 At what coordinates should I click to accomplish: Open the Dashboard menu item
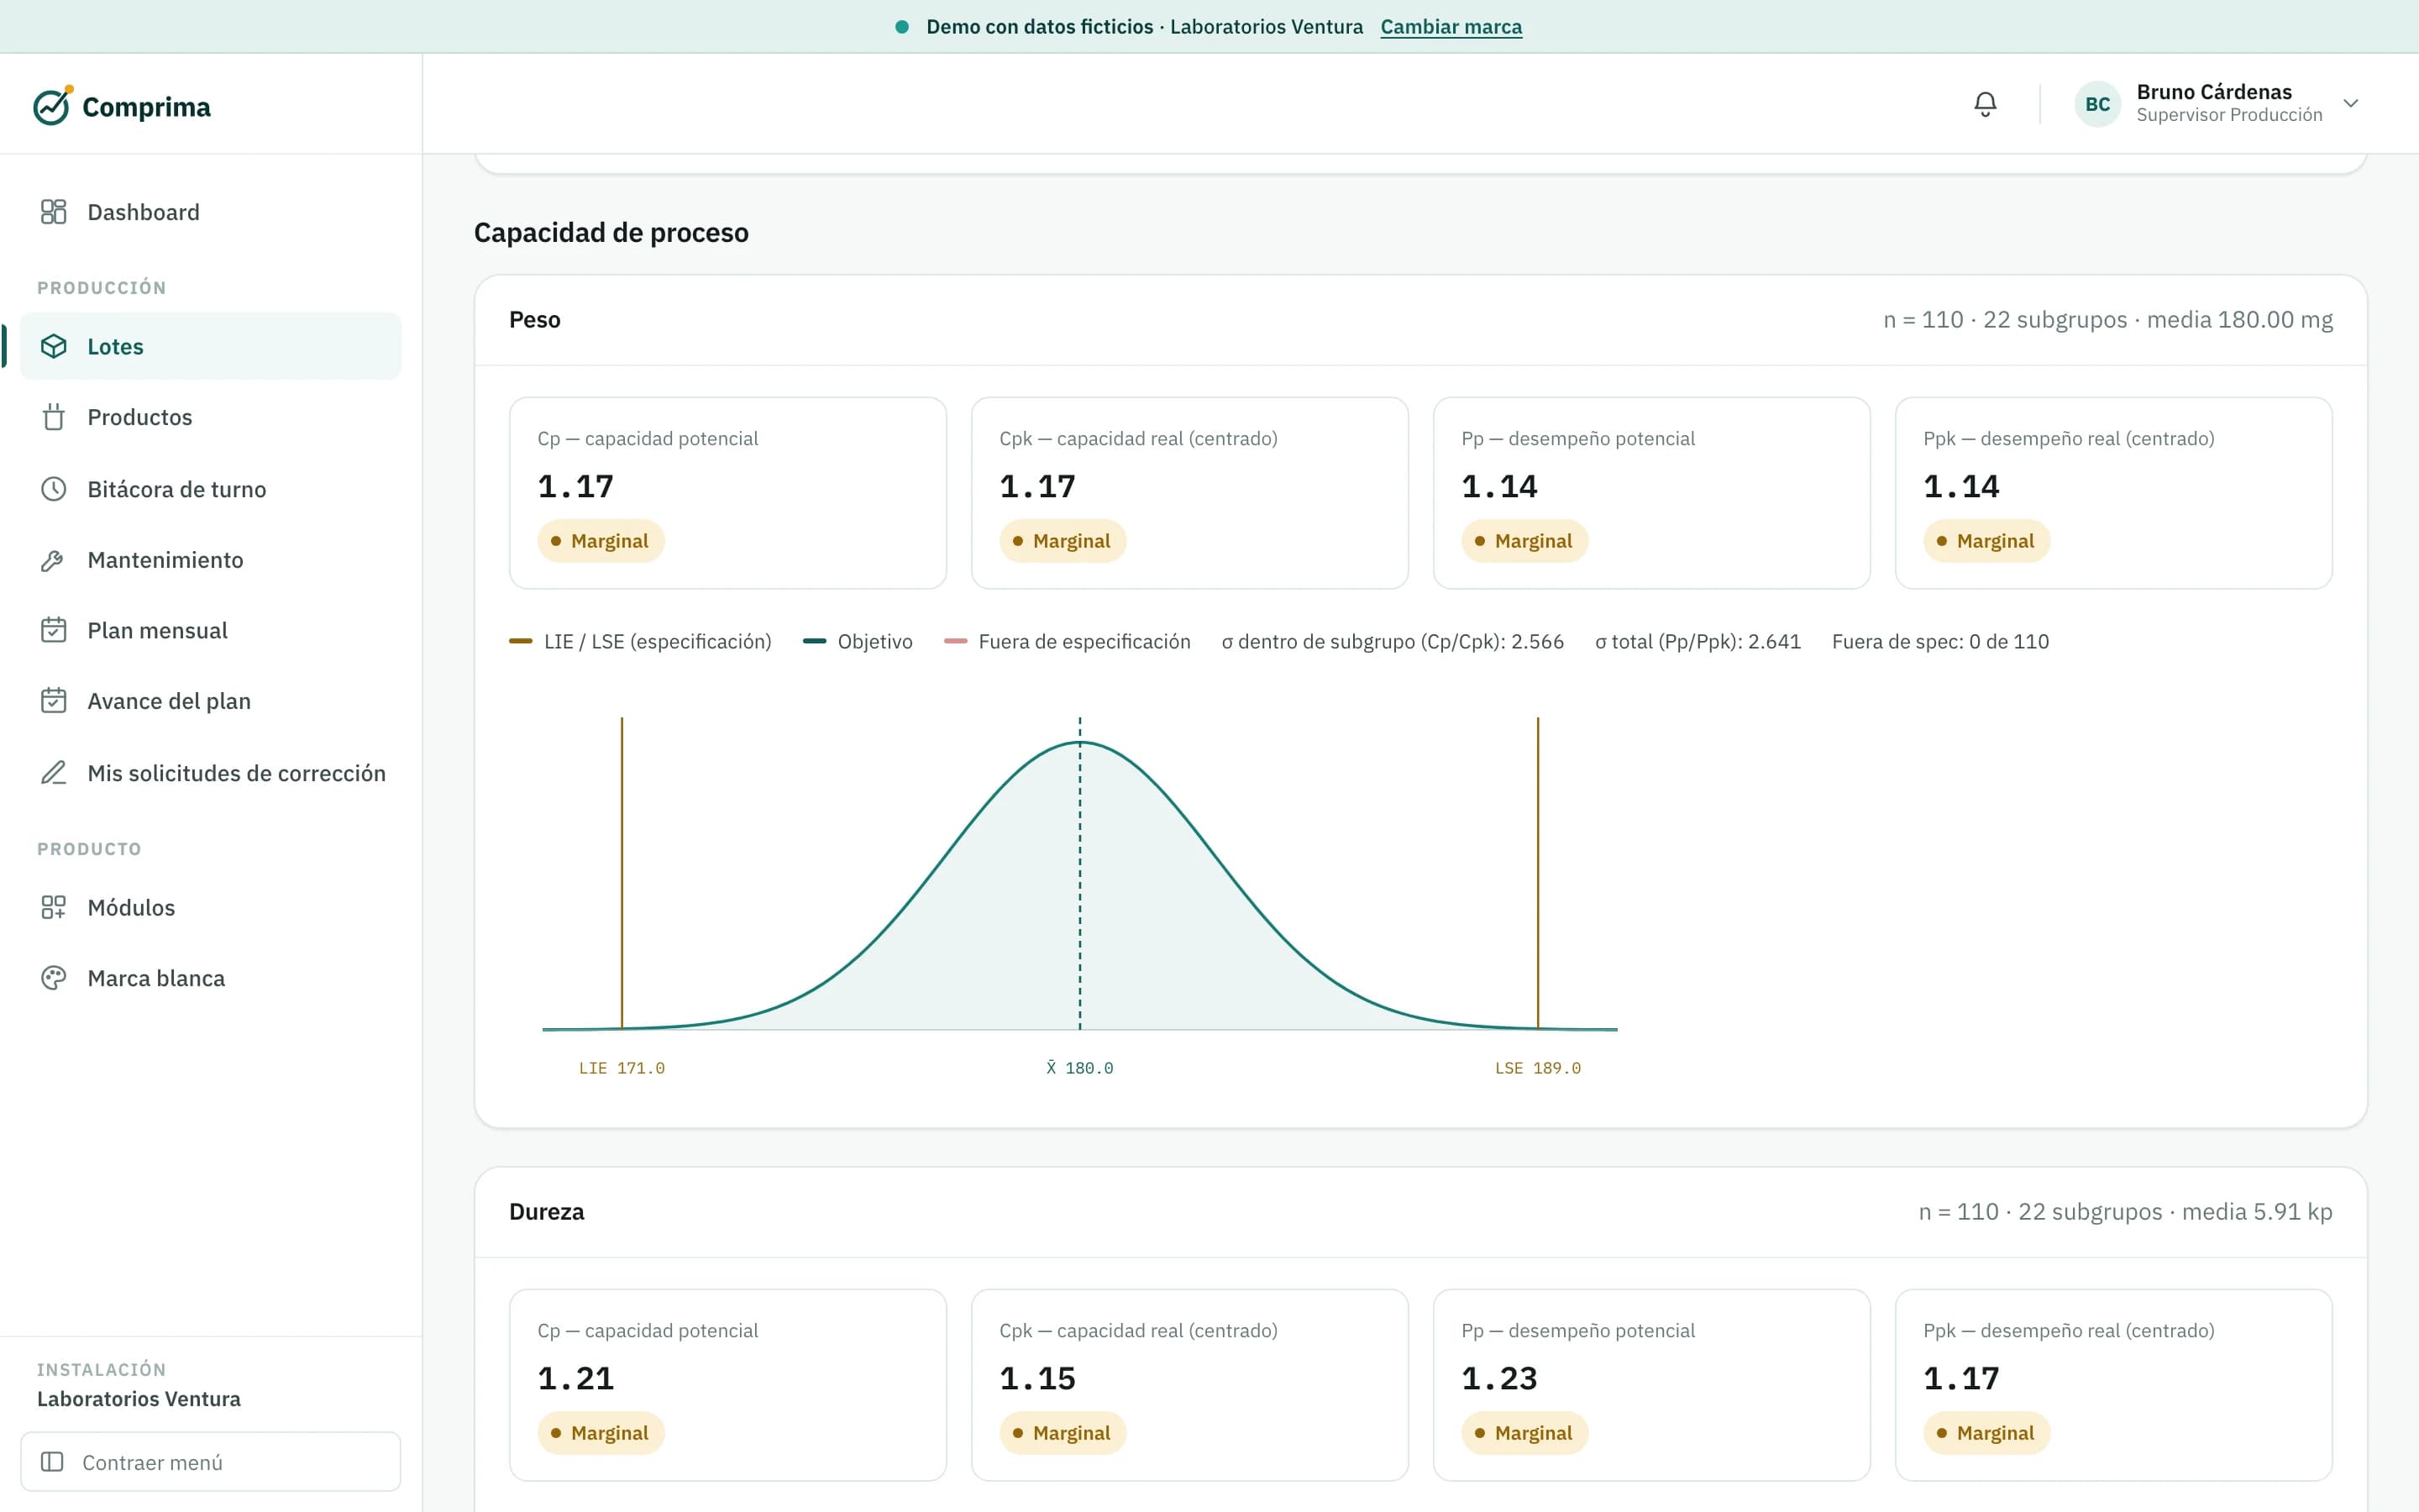point(210,212)
